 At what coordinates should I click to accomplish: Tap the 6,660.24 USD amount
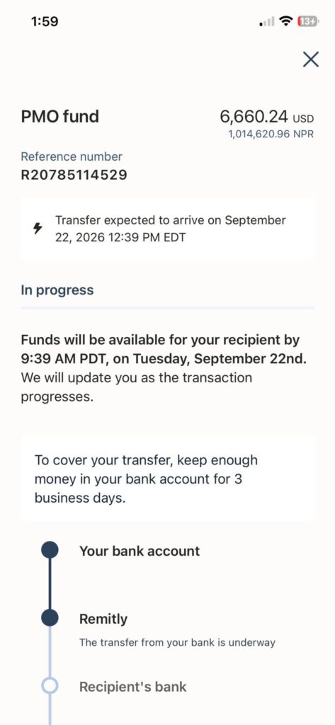click(267, 117)
